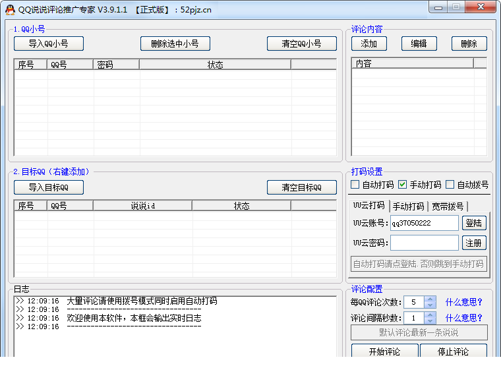The width and height of the screenshot is (501, 372).
Task: Click the 注册 button
Action: point(474,243)
